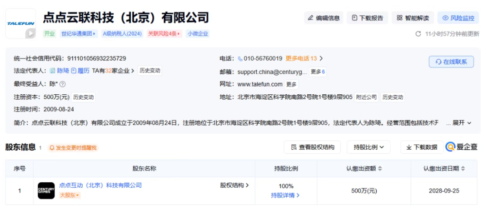Image resolution: width=487 pixels, height=213 pixels.
Task: Click the play icon under TALEFUN logo
Action: [30, 33]
